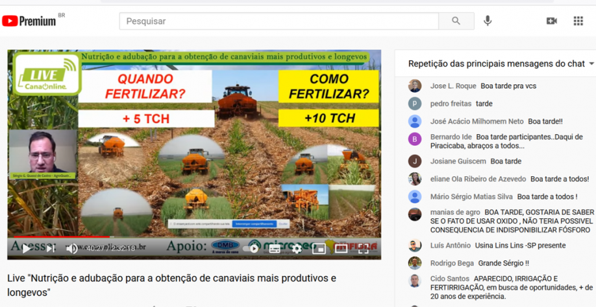The image size is (596, 307).
Task: Toggle the autoplay switch
Action: 251,248
